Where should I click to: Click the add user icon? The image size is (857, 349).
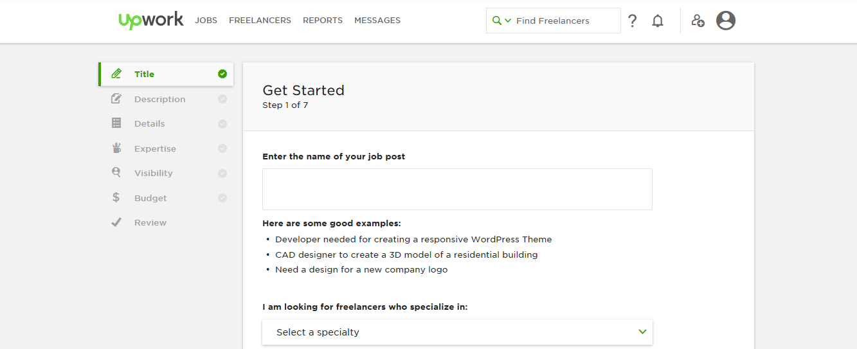698,21
